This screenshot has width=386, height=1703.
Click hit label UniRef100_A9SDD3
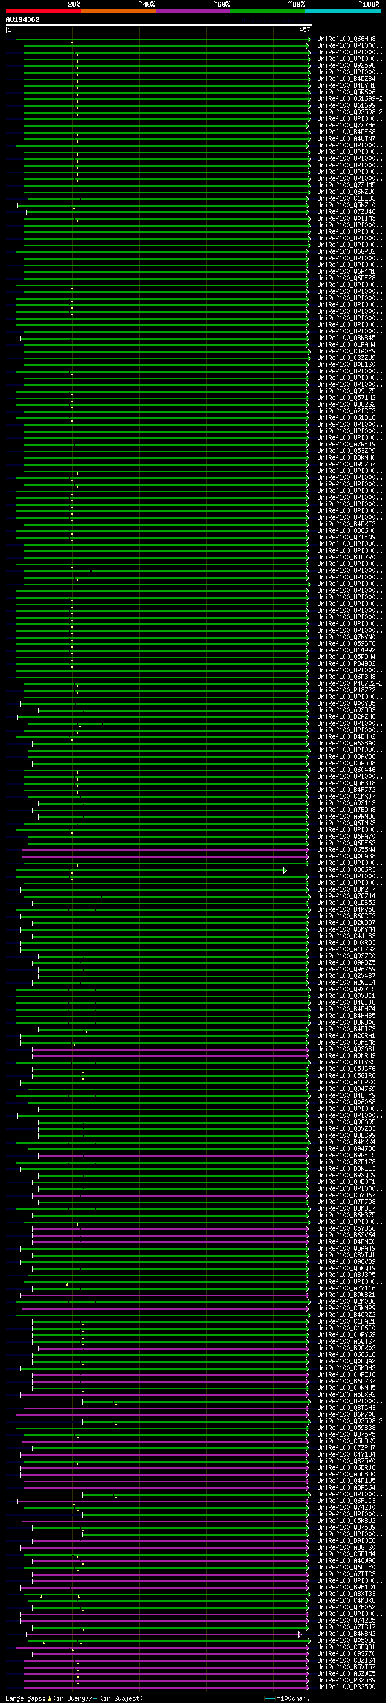tap(346, 710)
